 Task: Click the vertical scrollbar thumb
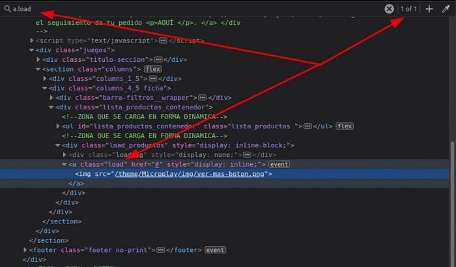(x=451, y=204)
